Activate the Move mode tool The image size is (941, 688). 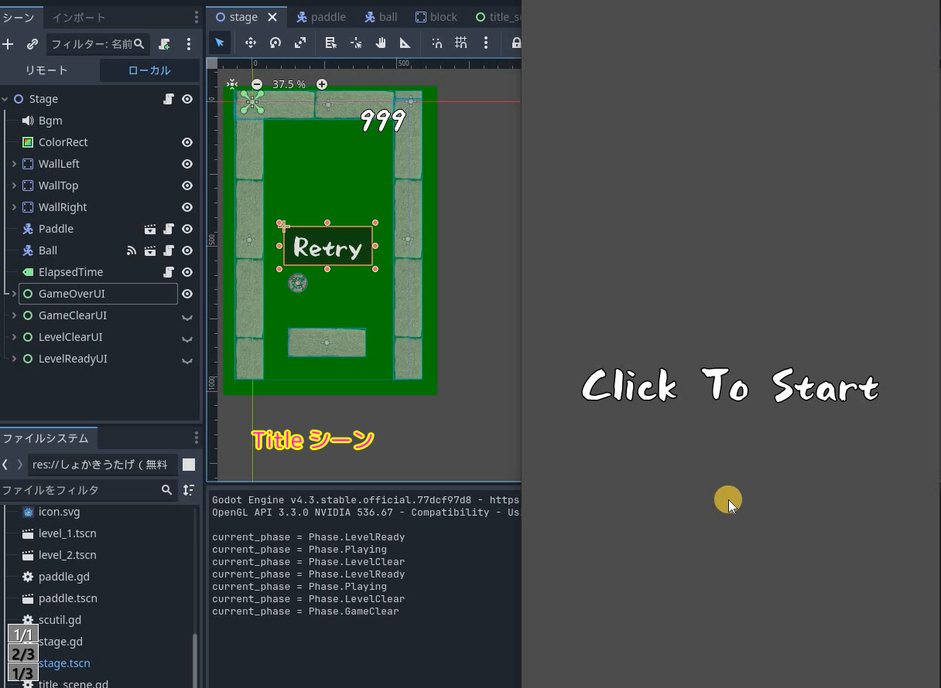tap(251, 43)
